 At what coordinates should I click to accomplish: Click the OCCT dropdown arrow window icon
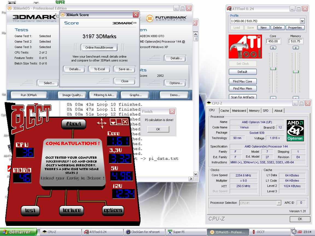coord(113,122)
